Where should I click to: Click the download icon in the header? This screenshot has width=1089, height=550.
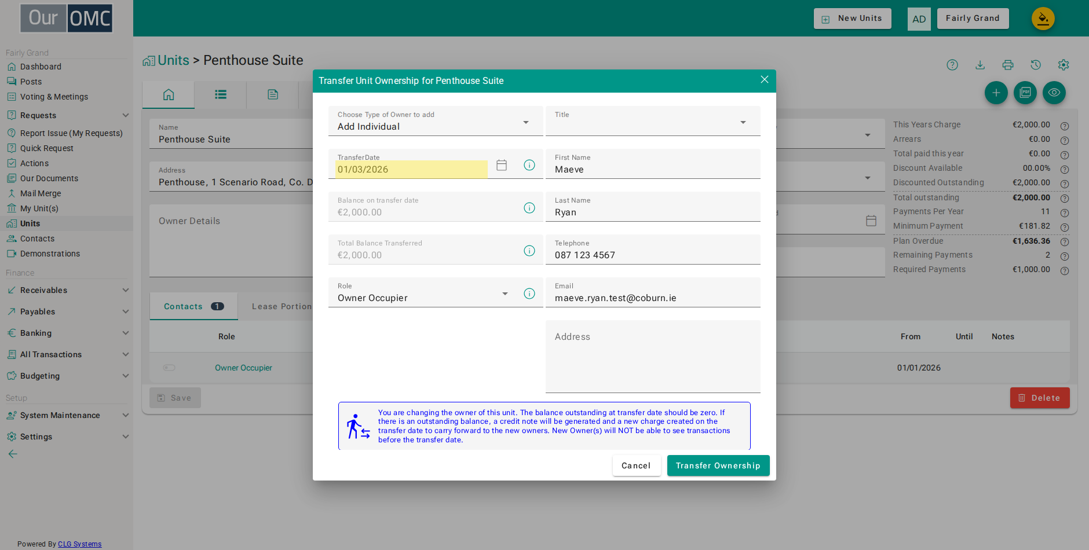[980, 65]
